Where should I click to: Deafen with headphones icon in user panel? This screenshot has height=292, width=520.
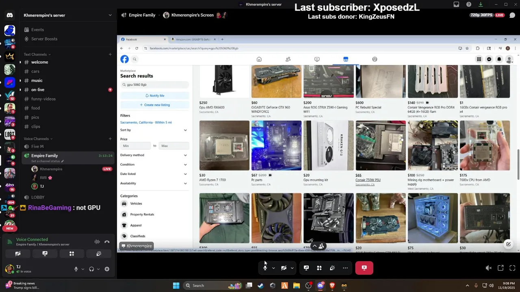pyautogui.click(x=91, y=269)
